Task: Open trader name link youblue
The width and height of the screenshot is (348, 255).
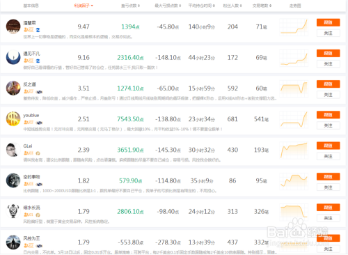Action: pos(31,115)
